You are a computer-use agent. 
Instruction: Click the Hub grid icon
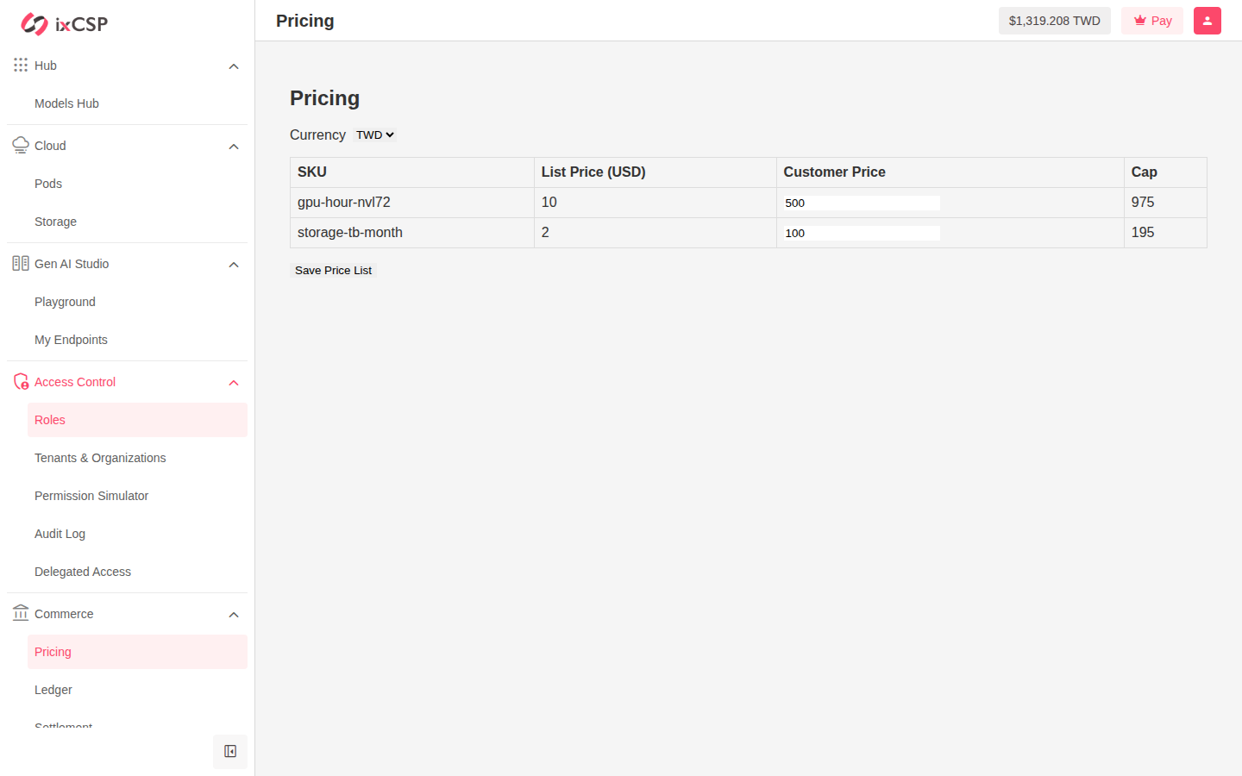(x=21, y=65)
